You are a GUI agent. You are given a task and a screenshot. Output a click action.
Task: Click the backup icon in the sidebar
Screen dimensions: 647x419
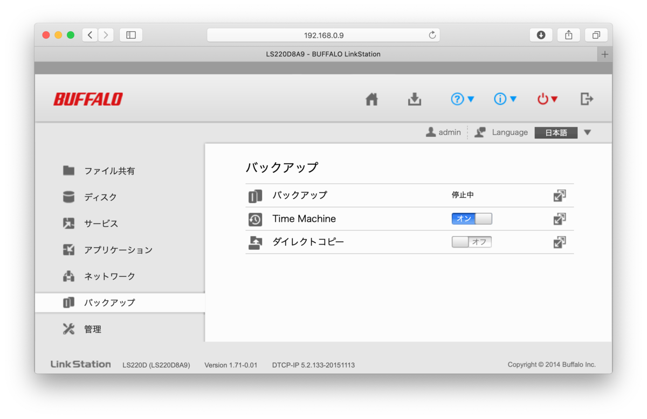(x=68, y=303)
